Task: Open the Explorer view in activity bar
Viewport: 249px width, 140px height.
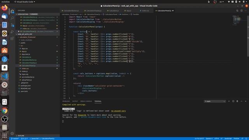Action: click(x=12, y=11)
